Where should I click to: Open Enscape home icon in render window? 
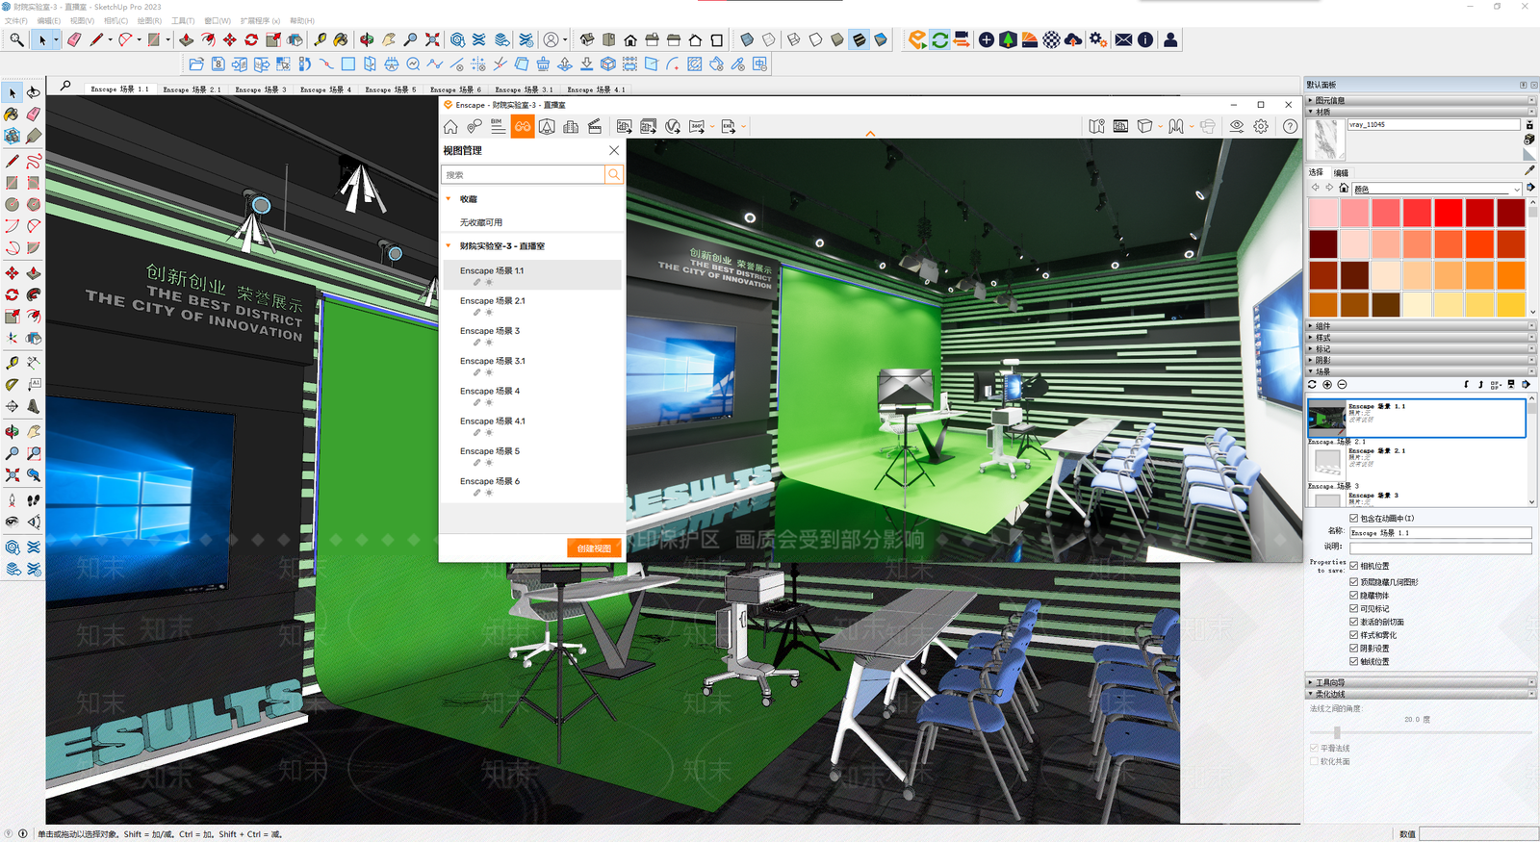click(450, 126)
